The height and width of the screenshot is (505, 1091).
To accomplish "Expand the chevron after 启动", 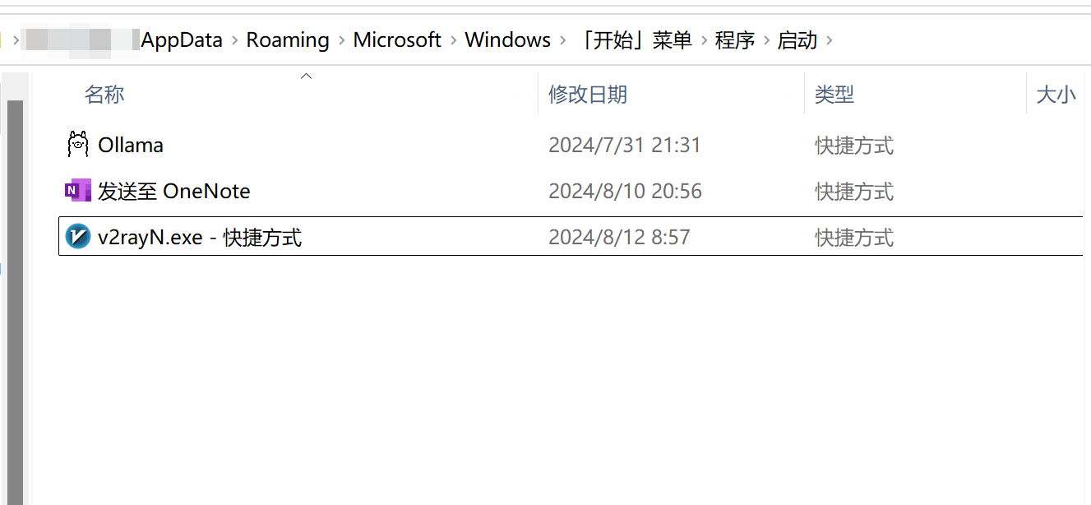I will tap(830, 39).
